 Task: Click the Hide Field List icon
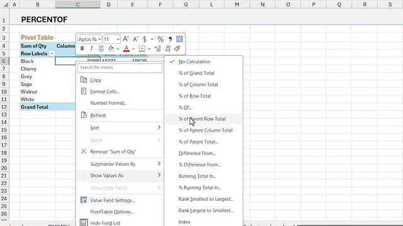[x=84, y=222]
